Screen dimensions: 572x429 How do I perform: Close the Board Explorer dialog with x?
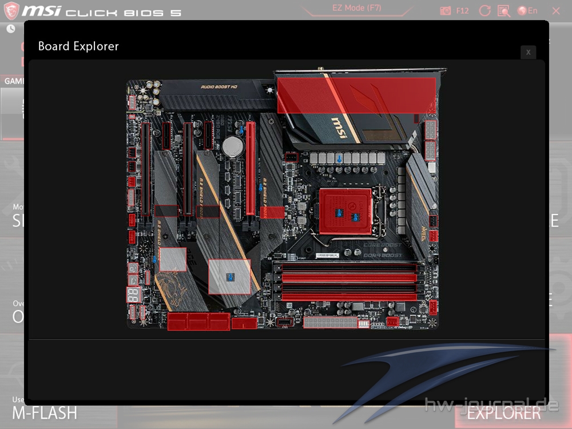pos(528,52)
